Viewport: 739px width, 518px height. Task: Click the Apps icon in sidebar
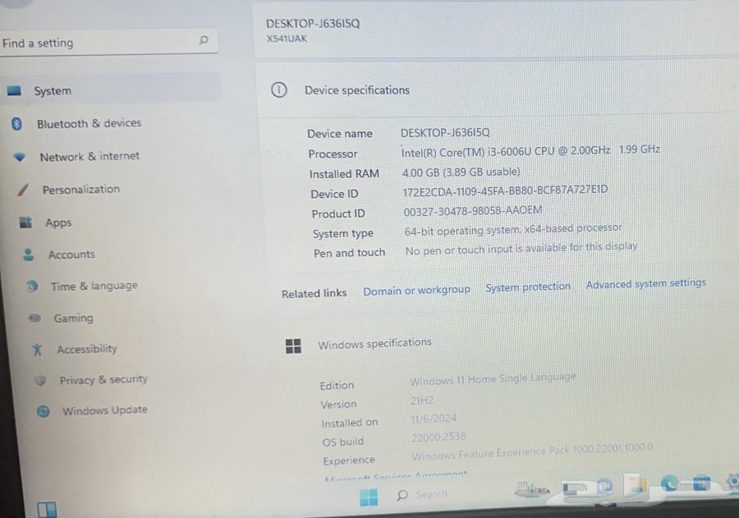click(x=25, y=222)
